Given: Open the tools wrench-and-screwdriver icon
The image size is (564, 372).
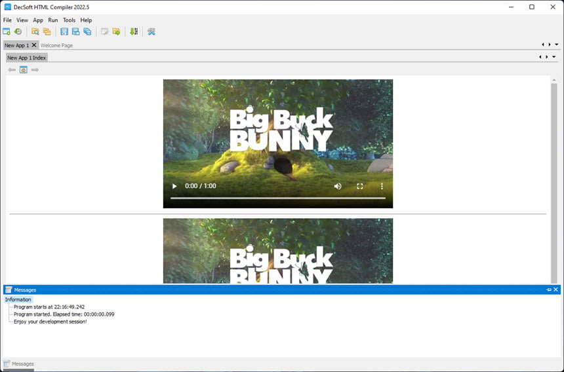Looking at the screenshot, I should (151, 31).
